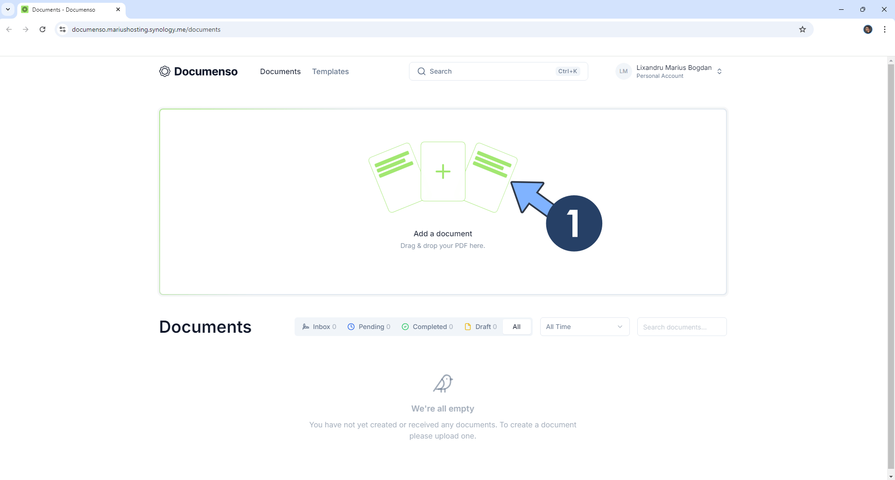The width and height of the screenshot is (895, 480).
Task: Click the Inbox signature icon
Action: click(x=306, y=327)
